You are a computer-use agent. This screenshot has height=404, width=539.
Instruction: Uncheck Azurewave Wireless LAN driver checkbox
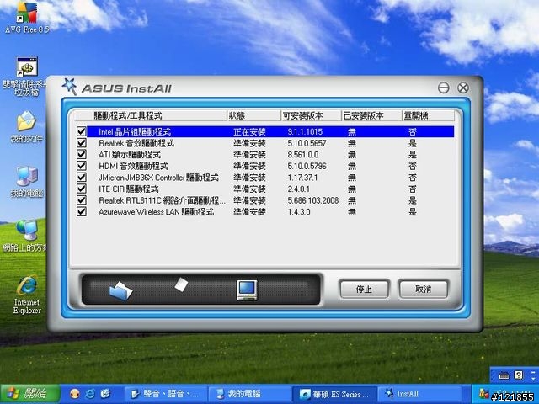click(x=82, y=211)
